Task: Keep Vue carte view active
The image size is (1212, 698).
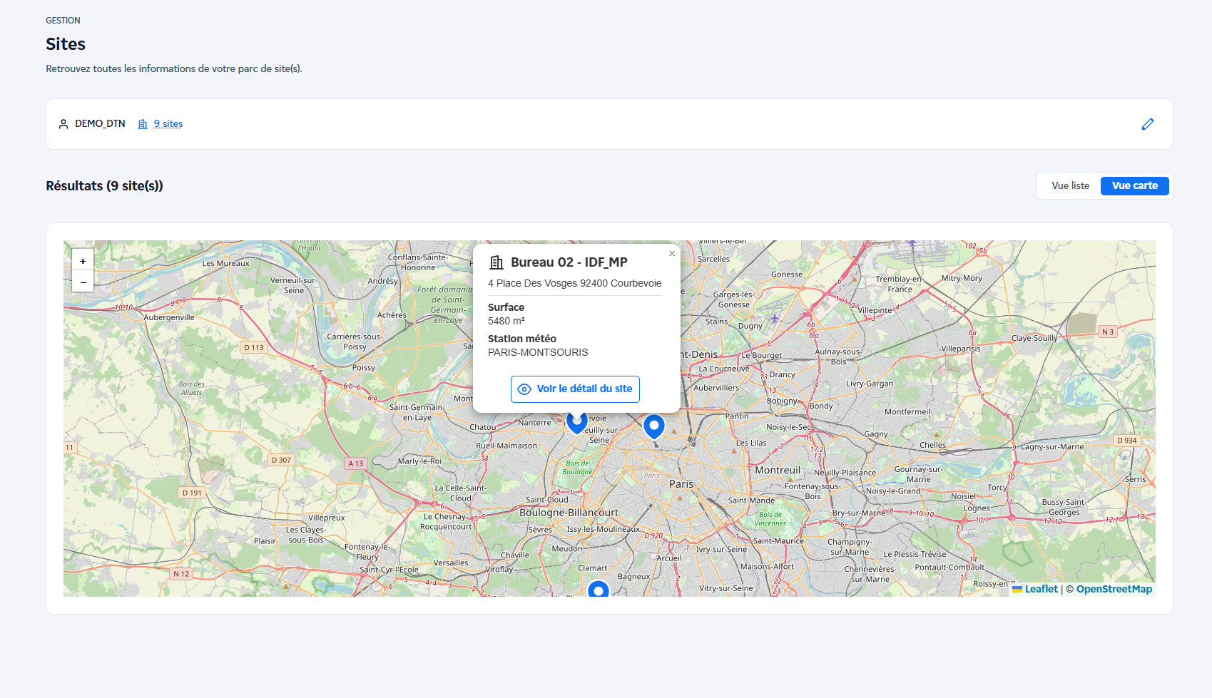Action: coord(1134,185)
